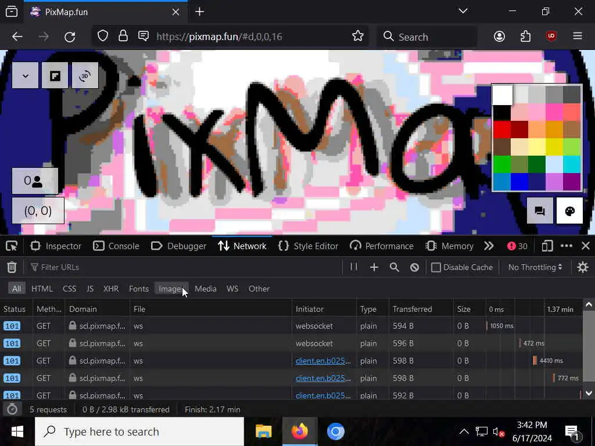Open uBlock Origin extension icon
This screenshot has height=446, width=595.
pyautogui.click(x=551, y=37)
